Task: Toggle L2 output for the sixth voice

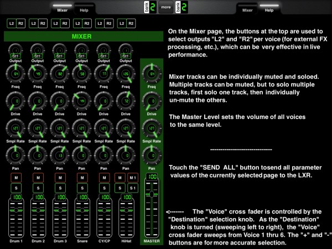Action: pos(122,23)
